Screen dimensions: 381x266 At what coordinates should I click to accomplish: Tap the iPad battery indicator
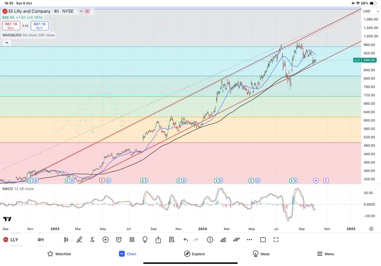373,3
